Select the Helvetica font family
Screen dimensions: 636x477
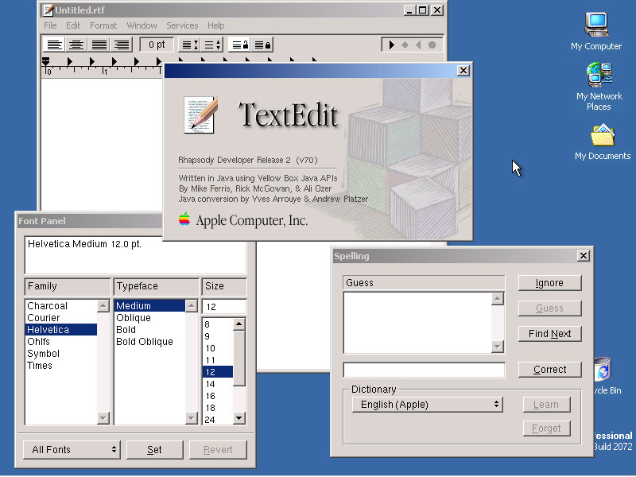click(x=61, y=330)
